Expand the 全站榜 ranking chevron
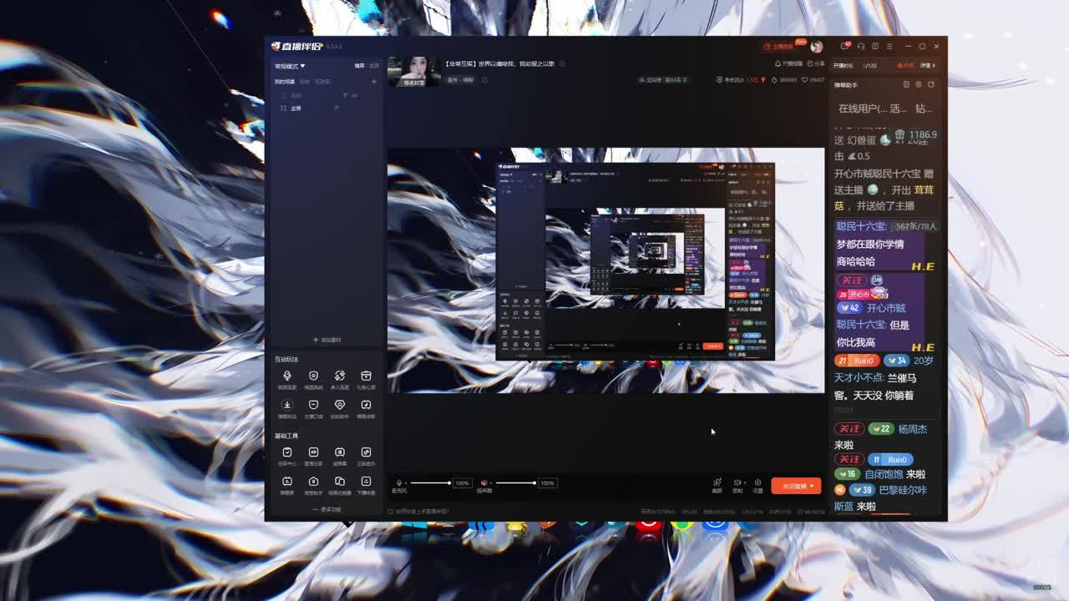The height and width of the screenshot is (601, 1069). pyautogui.click(x=685, y=80)
